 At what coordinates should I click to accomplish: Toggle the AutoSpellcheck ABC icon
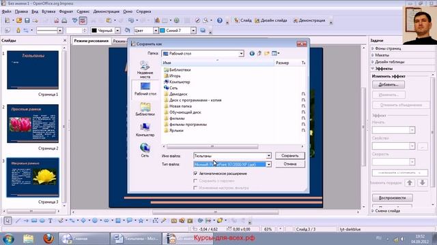(x=83, y=20)
